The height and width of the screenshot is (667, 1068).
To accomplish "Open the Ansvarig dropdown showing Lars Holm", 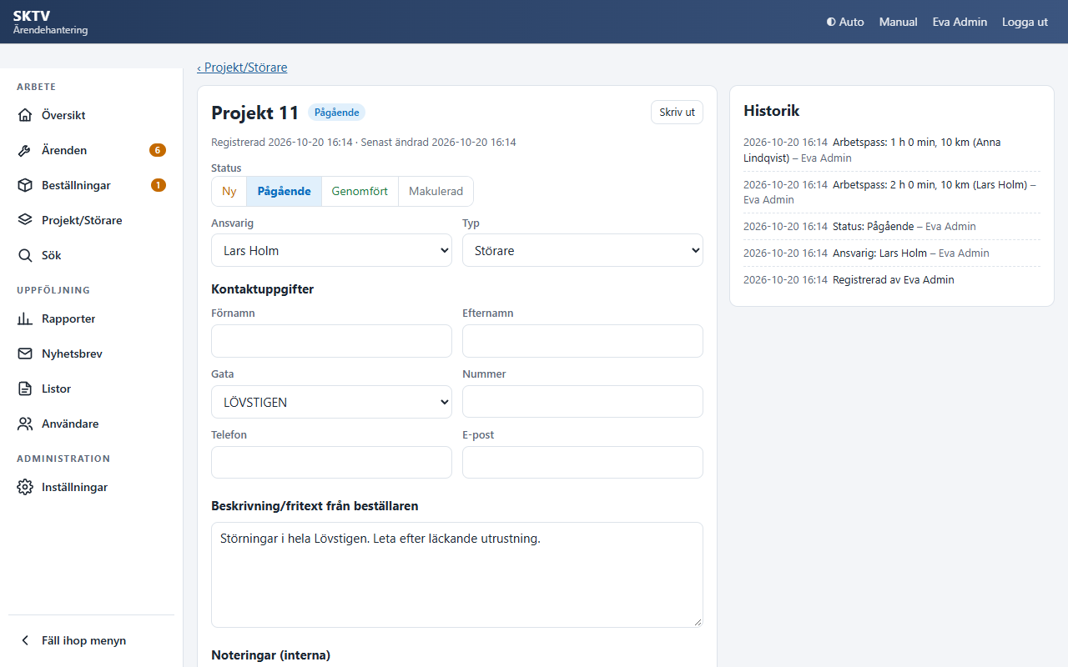I will click(331, 250).
